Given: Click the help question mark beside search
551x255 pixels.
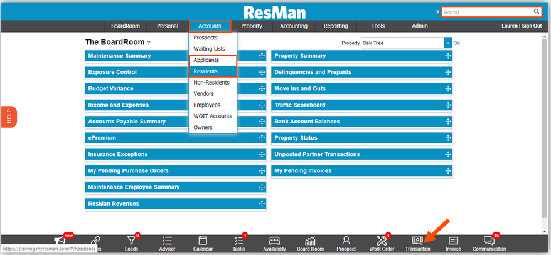Looking at the screenshot, I should click(x=437, y=13).
